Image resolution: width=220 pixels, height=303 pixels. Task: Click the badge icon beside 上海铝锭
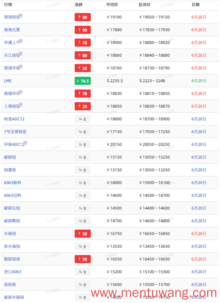21,105
